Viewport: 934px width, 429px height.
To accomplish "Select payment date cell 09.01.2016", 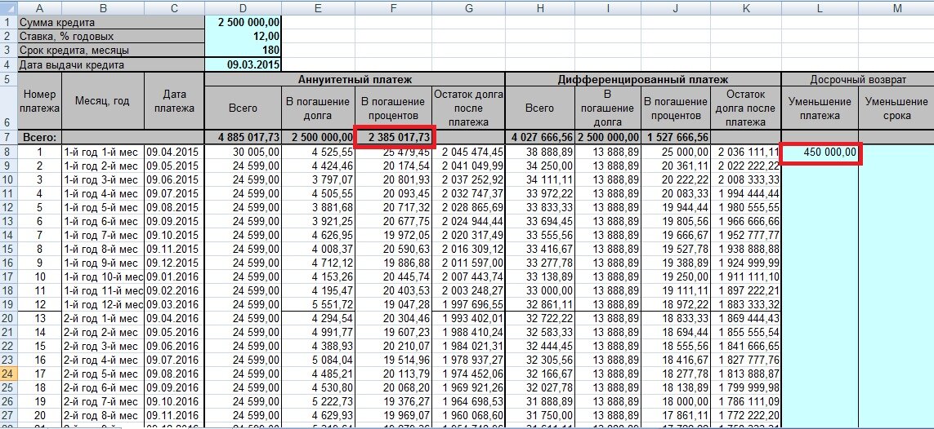I will 174,276.
